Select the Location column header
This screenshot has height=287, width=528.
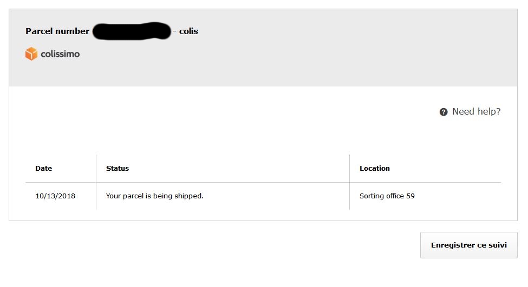pos(375,169)
